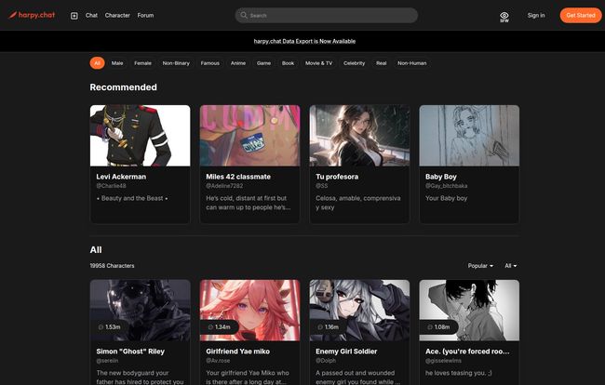Click the harpy.chat logo
605x385 pixels.
point(32,15)
